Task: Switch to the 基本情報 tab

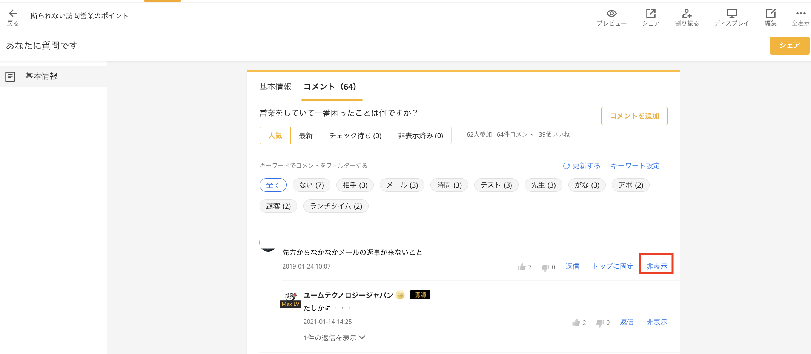Action: click(275, 87)
